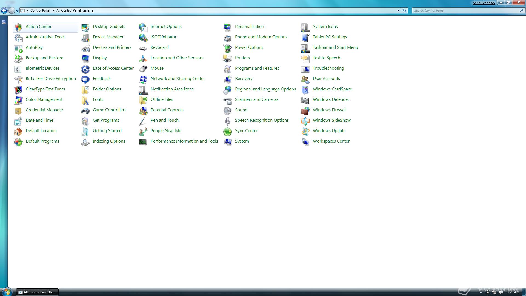Open Regional and Language Options link
526x296 pixels.
[x=265, y=89]
